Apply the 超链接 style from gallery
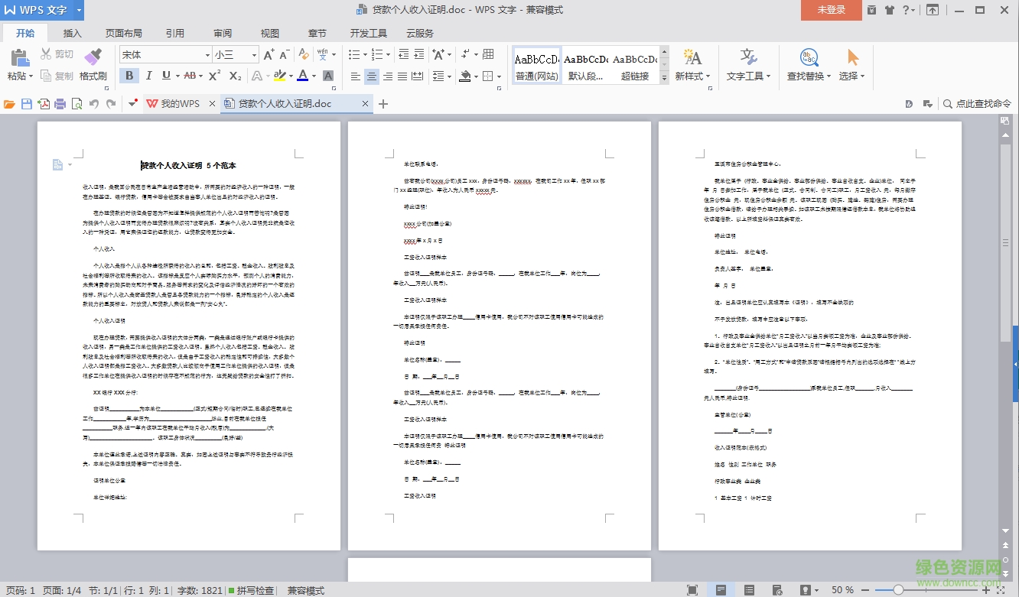This screenshot has width=1019, height=597. (634, 66)
